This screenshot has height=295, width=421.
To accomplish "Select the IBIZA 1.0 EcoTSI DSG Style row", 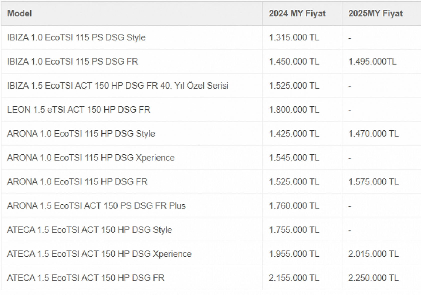I will coord(76,38).
